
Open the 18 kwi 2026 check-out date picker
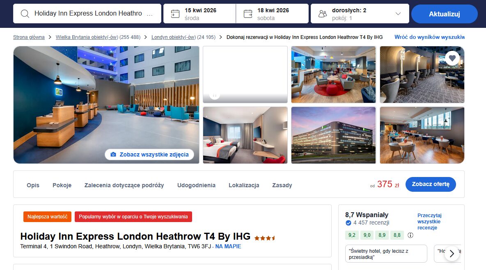[x=272, y=14]
